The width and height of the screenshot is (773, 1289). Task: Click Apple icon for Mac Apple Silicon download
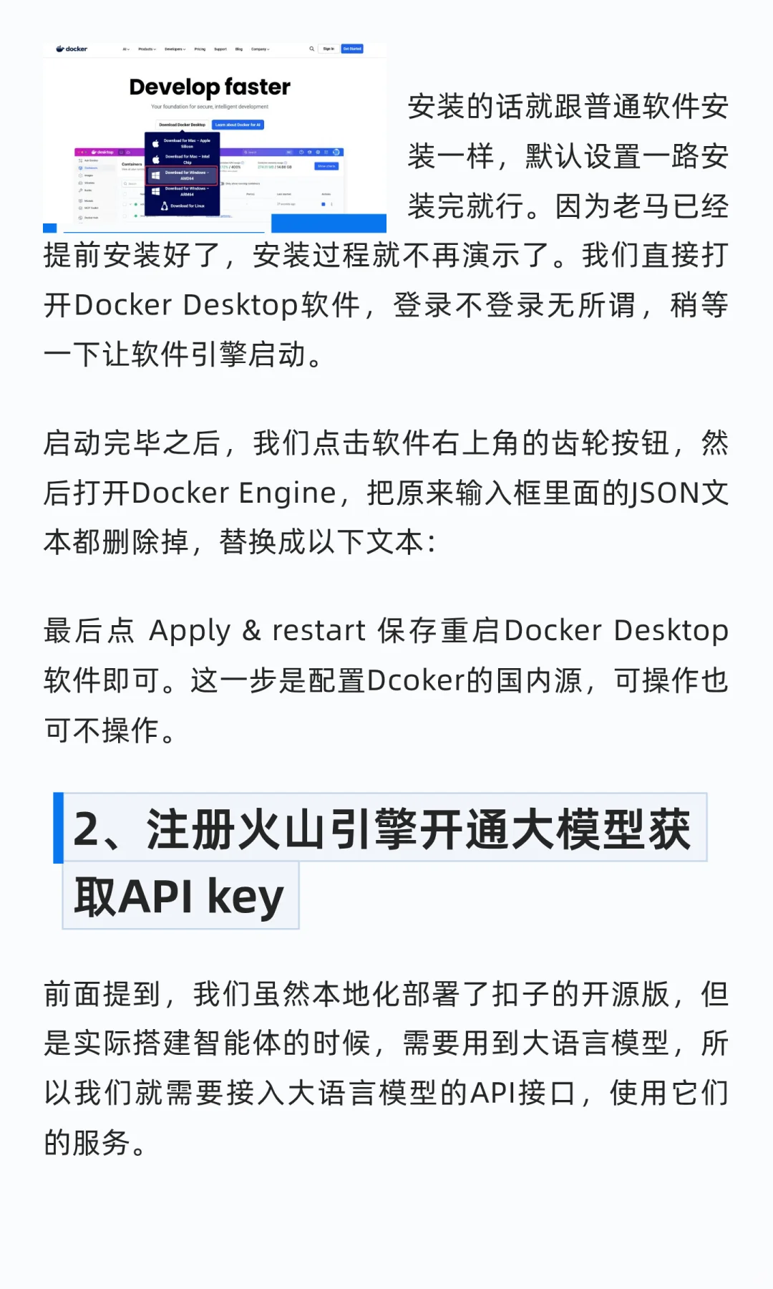pyautogui.click(x=155, y=143)
